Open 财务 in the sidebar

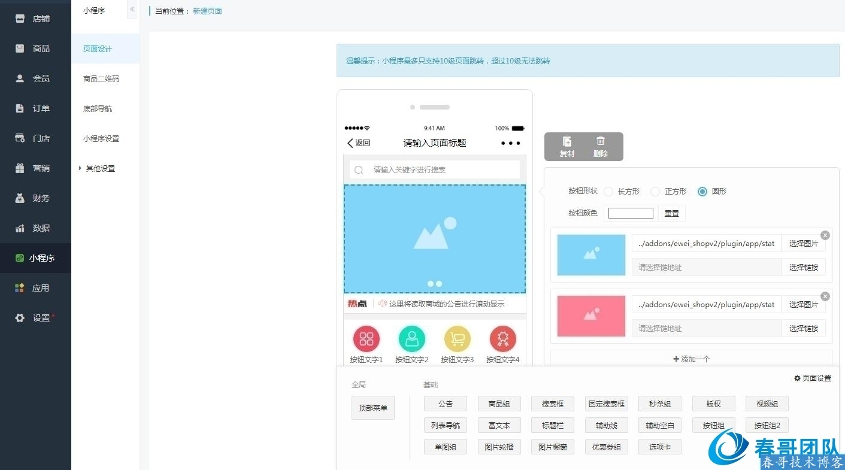(x=35, y=198)
